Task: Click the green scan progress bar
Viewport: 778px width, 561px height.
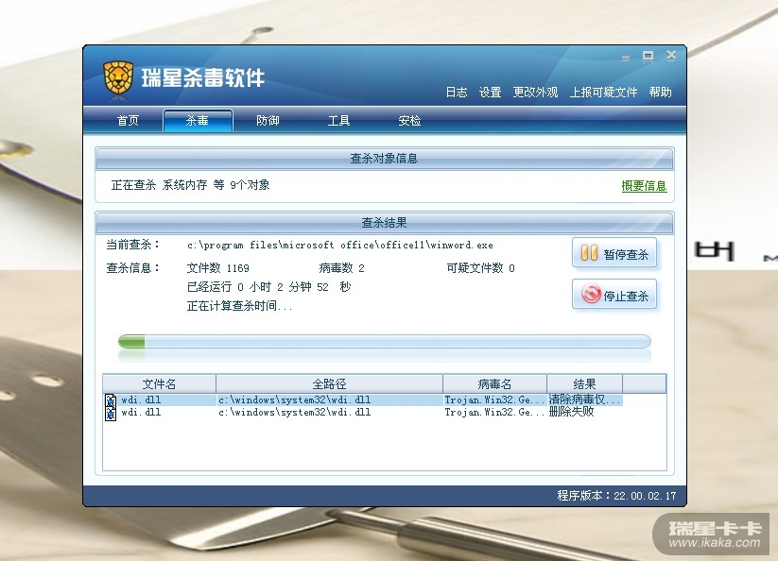Action: (x=384, y=342)
